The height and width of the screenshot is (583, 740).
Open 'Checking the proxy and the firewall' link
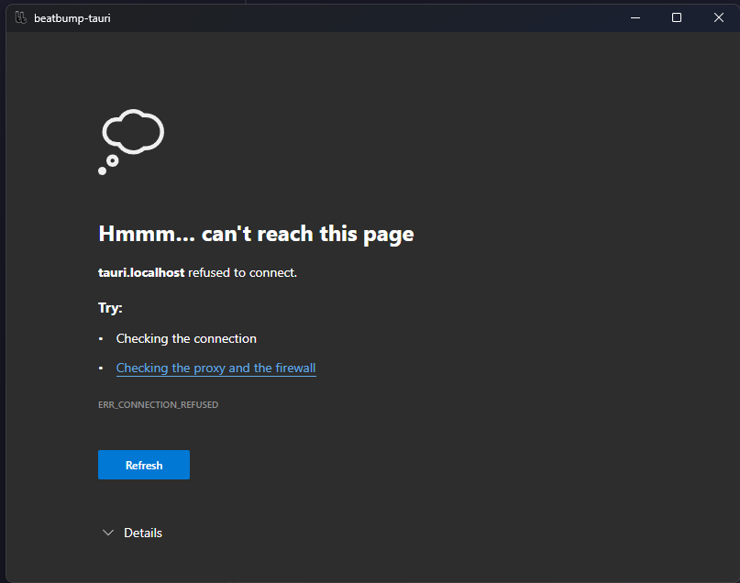pos(215,368)
